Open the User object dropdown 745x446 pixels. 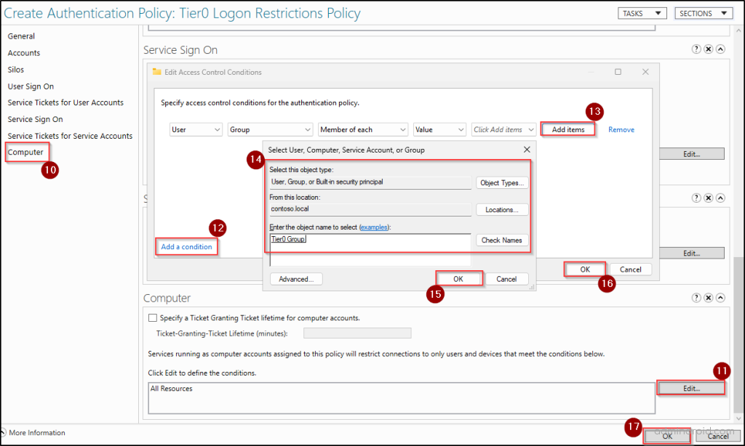point(196,129)
